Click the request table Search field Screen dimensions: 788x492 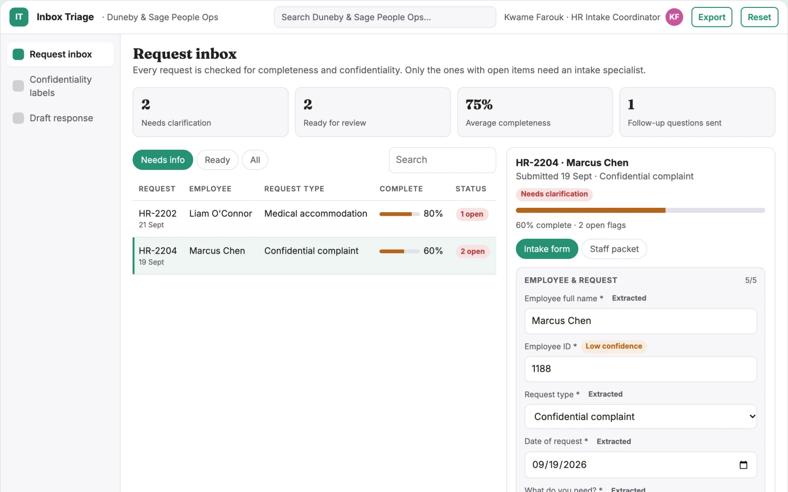pos(442,160)
